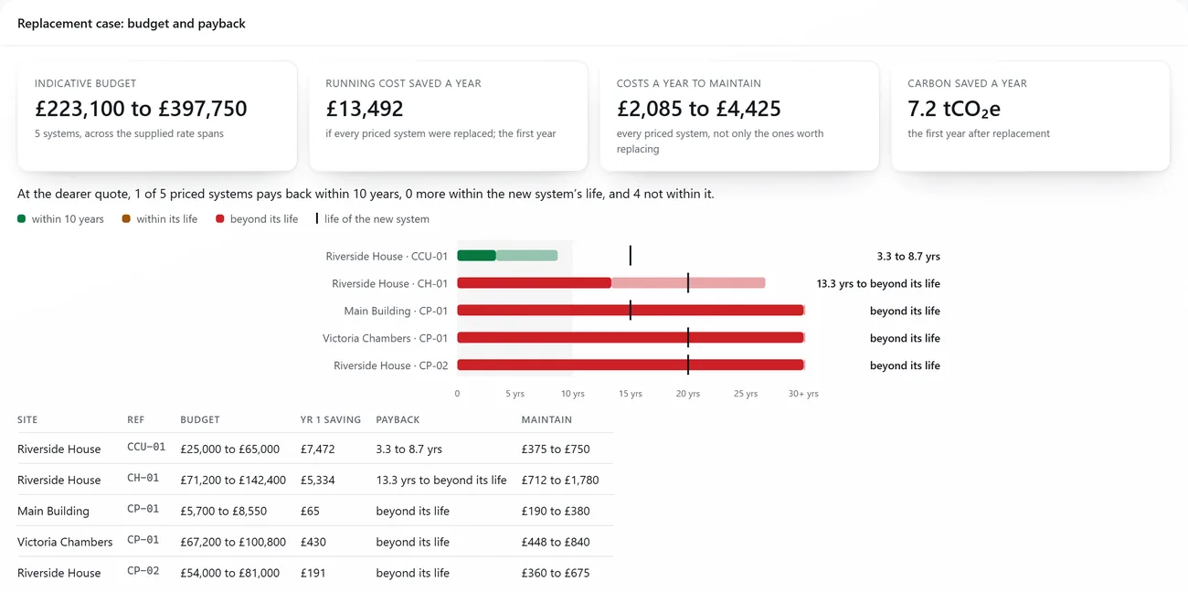Click the '£2,085 to £4,425' figure
Screen dimensions: 1188x592
click(699, 109)
